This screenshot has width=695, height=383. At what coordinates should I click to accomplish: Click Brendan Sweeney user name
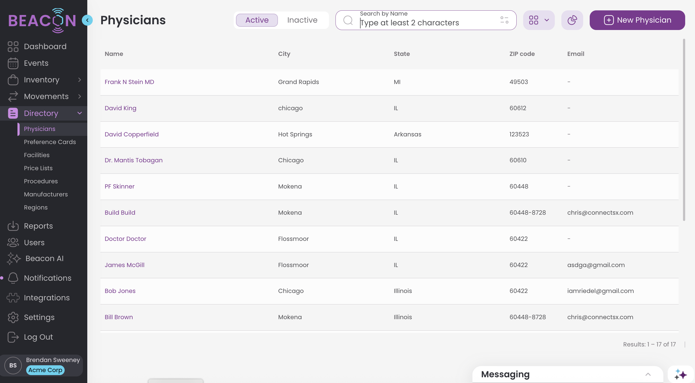[53, 360]
